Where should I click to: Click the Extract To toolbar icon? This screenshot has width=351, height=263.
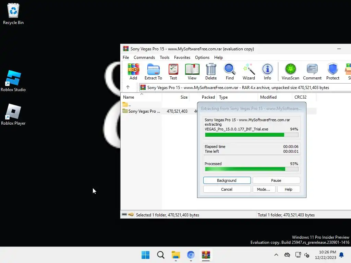[153, 72]
